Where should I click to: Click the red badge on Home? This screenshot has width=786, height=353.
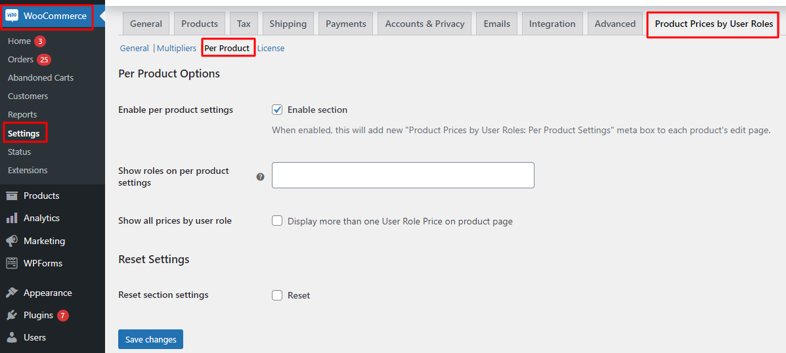[40, 41]
